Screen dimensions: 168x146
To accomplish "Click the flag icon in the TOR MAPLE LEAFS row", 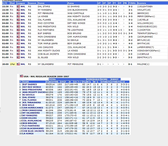I will (x=18, y=44).
